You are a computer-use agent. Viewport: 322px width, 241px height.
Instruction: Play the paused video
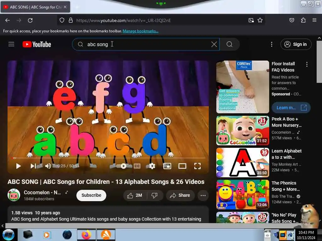19,166
